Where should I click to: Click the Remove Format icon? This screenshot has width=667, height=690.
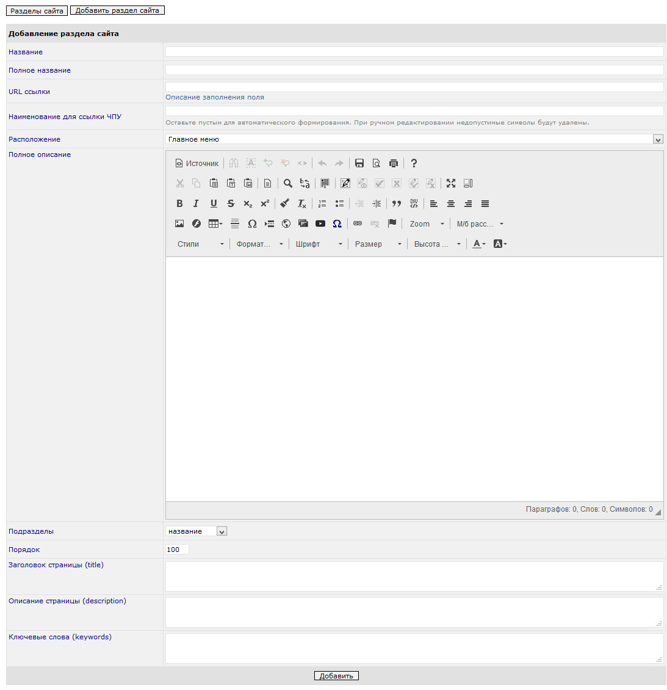301,203
